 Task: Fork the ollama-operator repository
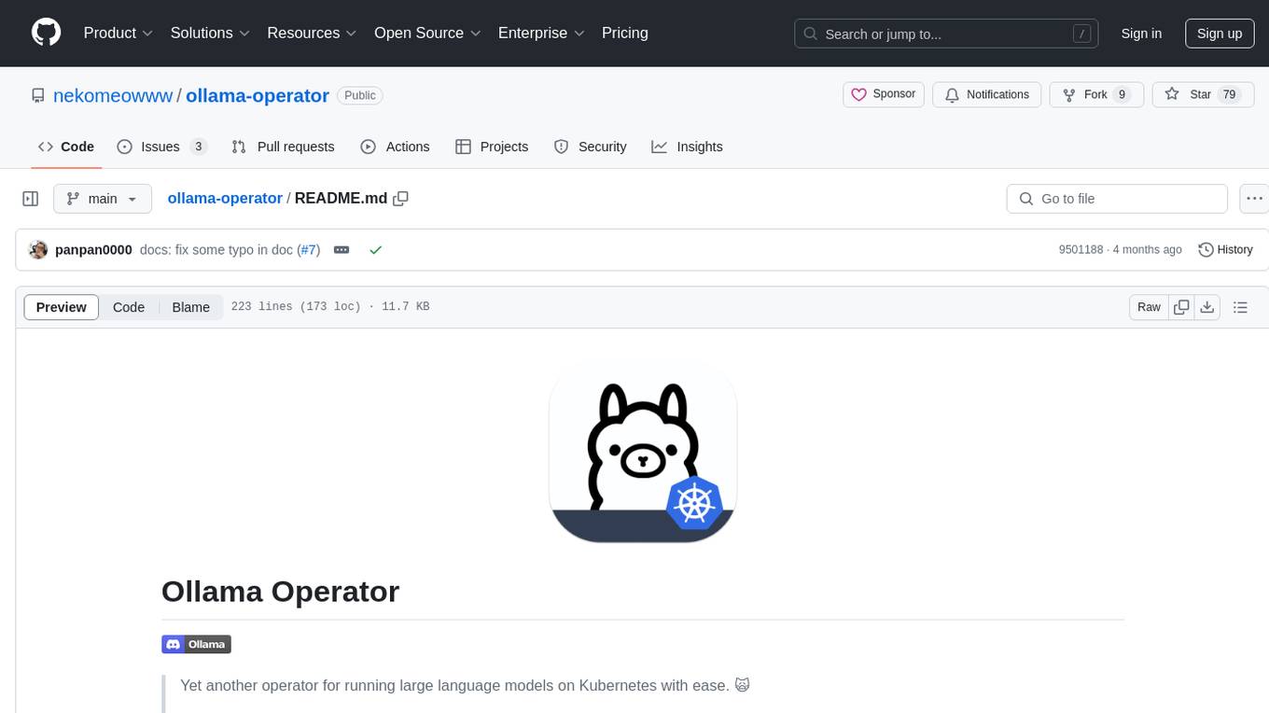(x=1096, y=94)
